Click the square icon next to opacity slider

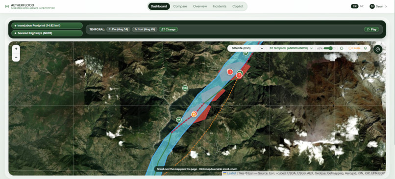(x=342, y=48)
